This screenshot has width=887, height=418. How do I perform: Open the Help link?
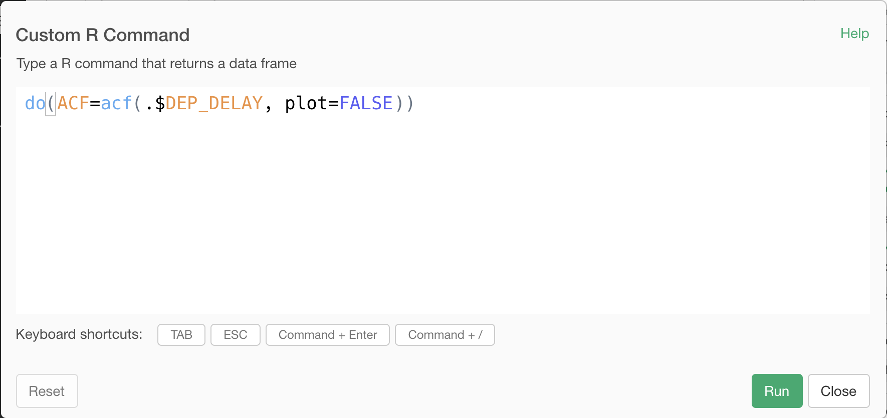point(854,34)
